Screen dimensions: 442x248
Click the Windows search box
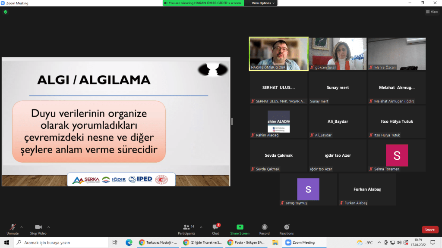pyautogui.click(x=60, y=242)
